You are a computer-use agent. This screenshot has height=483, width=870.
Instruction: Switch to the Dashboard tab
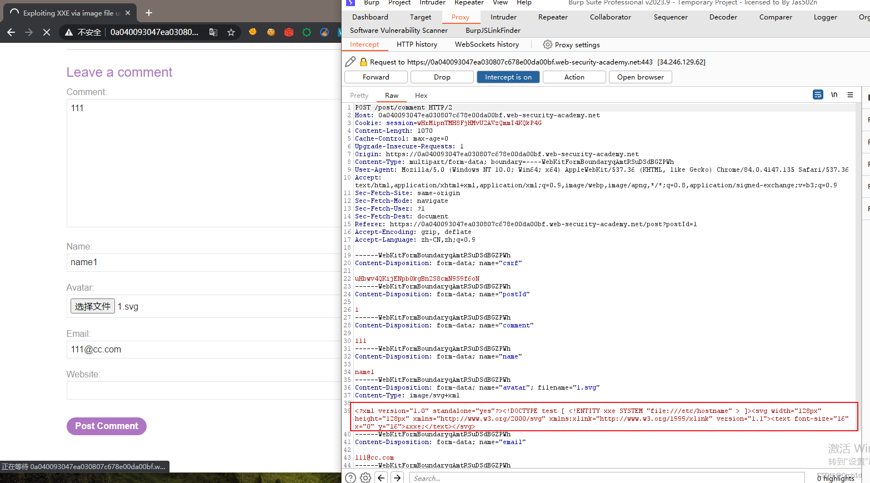point(370,17)
